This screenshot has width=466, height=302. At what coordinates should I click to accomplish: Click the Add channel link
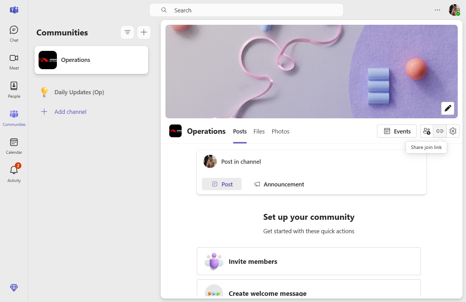tap(70, 112)
